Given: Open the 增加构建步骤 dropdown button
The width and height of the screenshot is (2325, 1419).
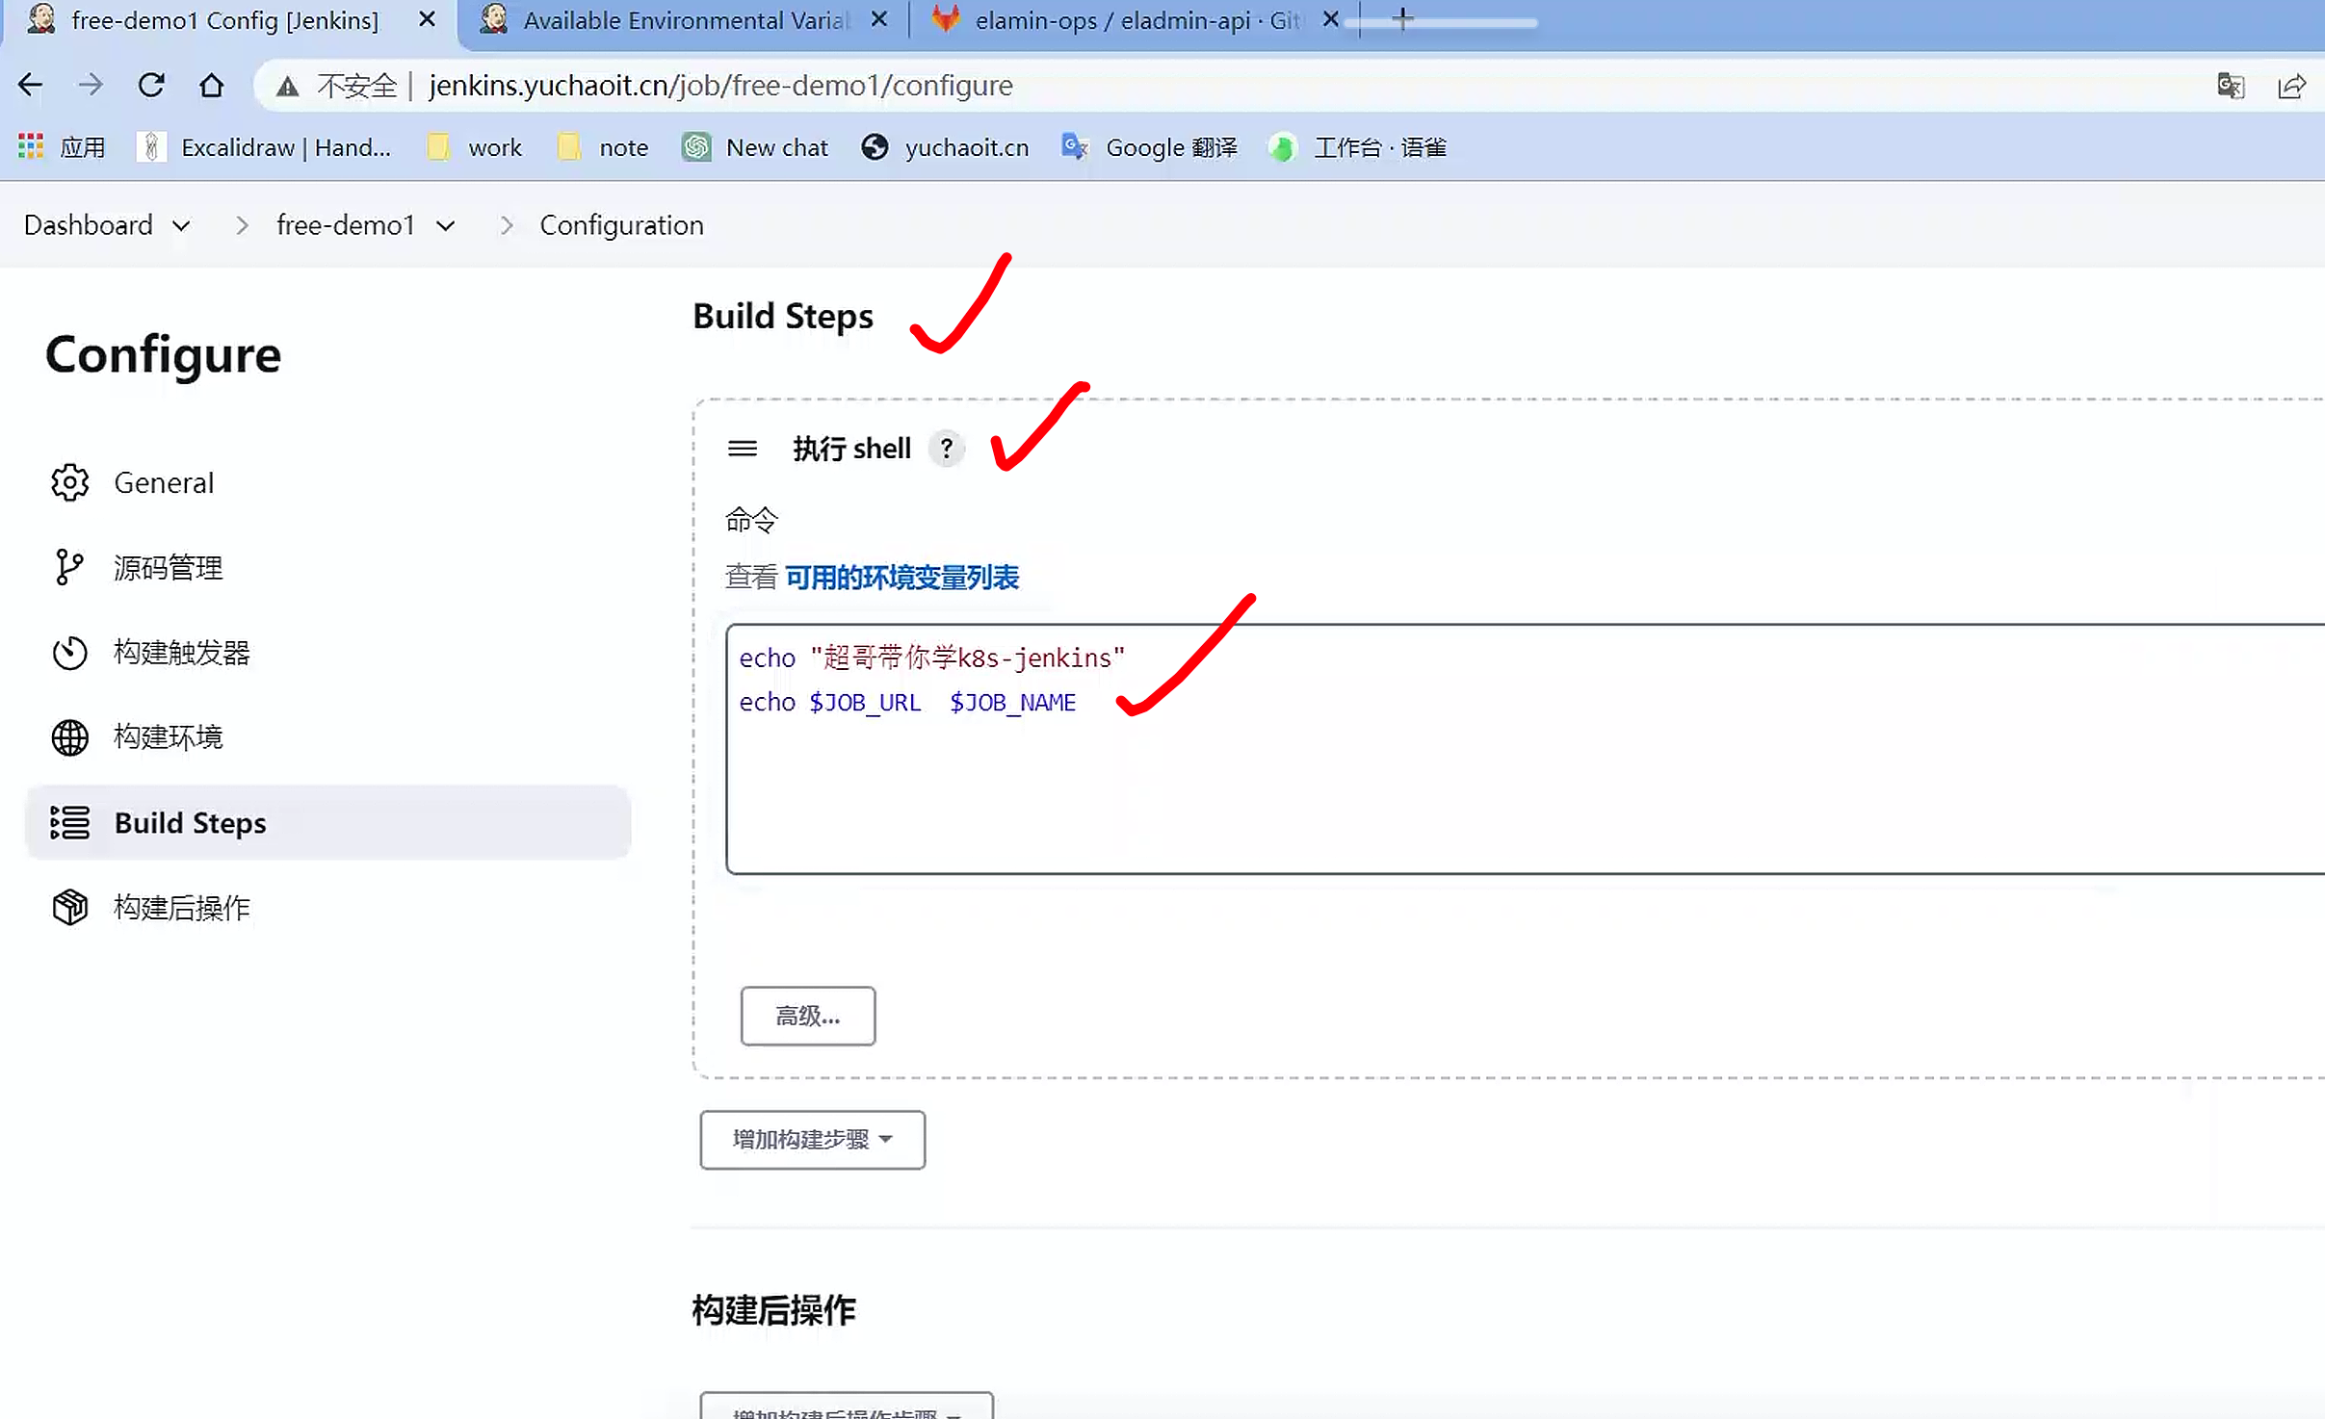Looking at the screenshot, I should tap(812, 1140).
